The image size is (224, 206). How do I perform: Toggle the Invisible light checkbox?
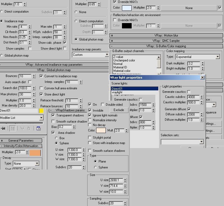pos(90,110)
